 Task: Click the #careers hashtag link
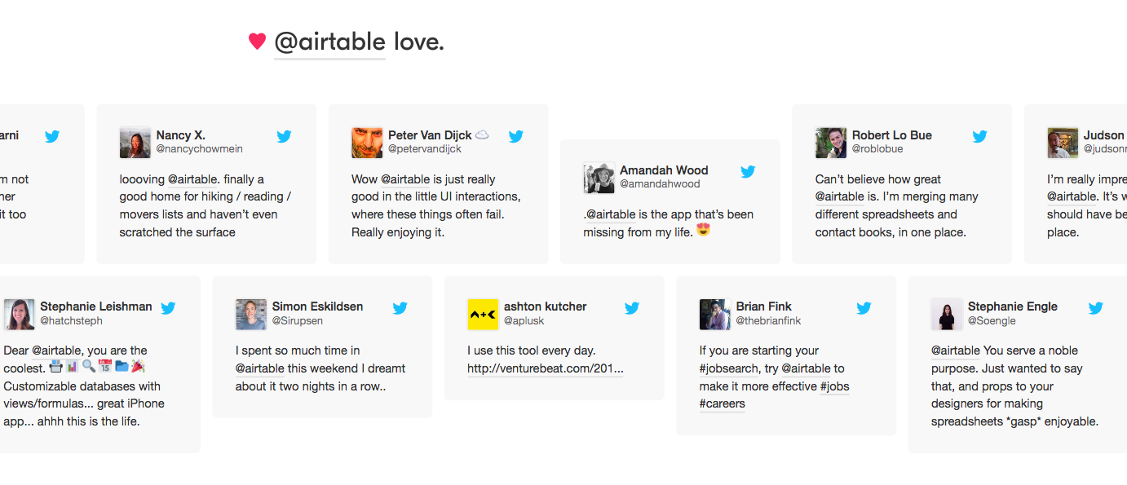point(723,403)
